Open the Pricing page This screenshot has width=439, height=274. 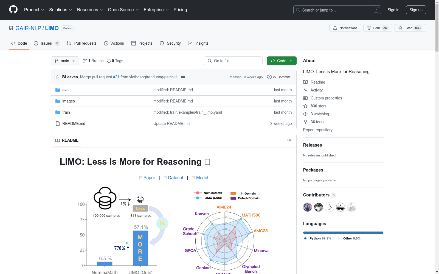[x=180, y=10]
